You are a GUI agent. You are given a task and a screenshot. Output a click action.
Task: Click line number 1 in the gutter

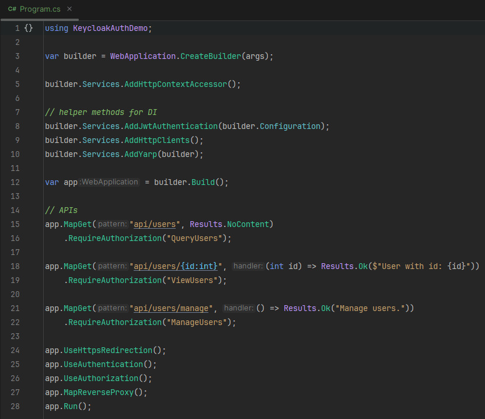pos(18,28)
